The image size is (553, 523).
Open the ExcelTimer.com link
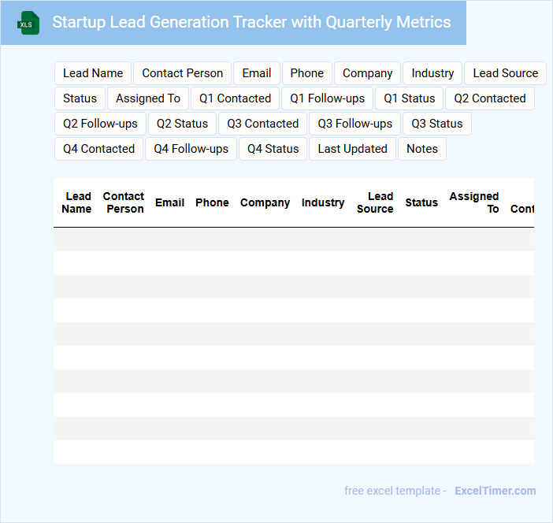pyautogui.click(x=495, y=491)
